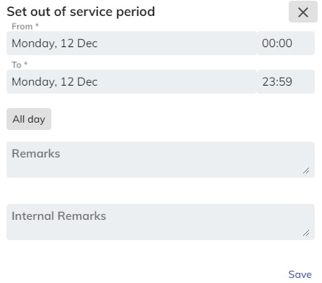Screen dimensions: 322x283
Task: Open the To date picker showing Monday, 12 Dec
Action: click(132, 81)
